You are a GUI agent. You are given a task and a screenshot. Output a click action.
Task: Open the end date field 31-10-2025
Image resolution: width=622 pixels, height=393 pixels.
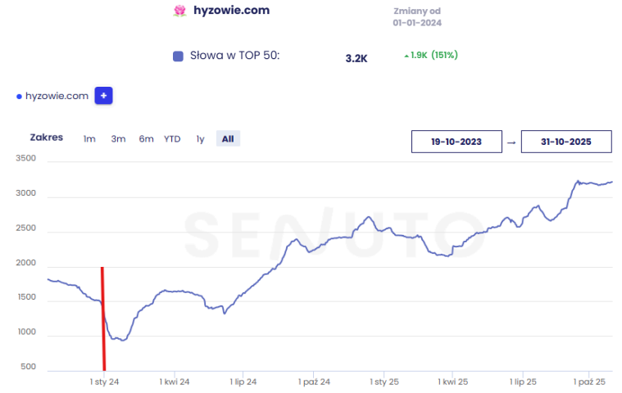tap(566, 142)
